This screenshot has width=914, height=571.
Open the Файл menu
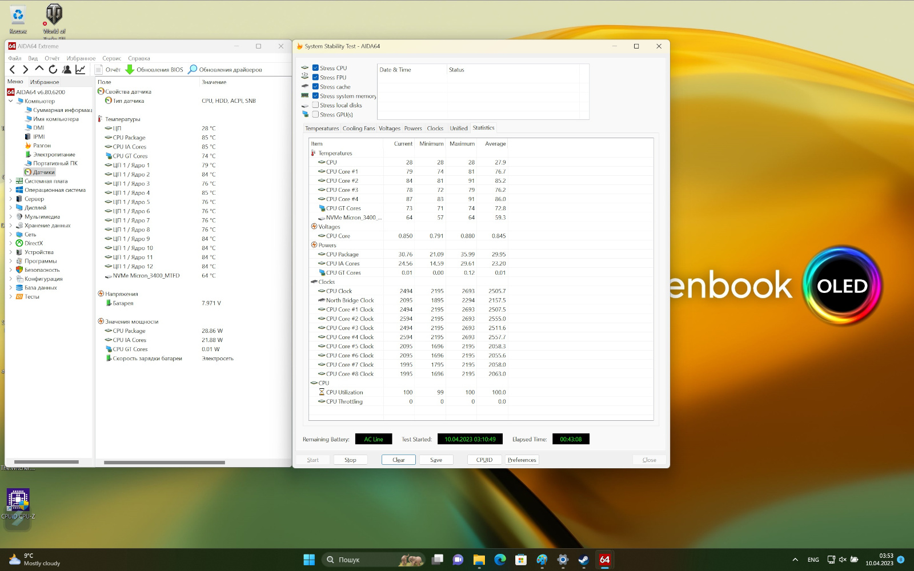14,58
